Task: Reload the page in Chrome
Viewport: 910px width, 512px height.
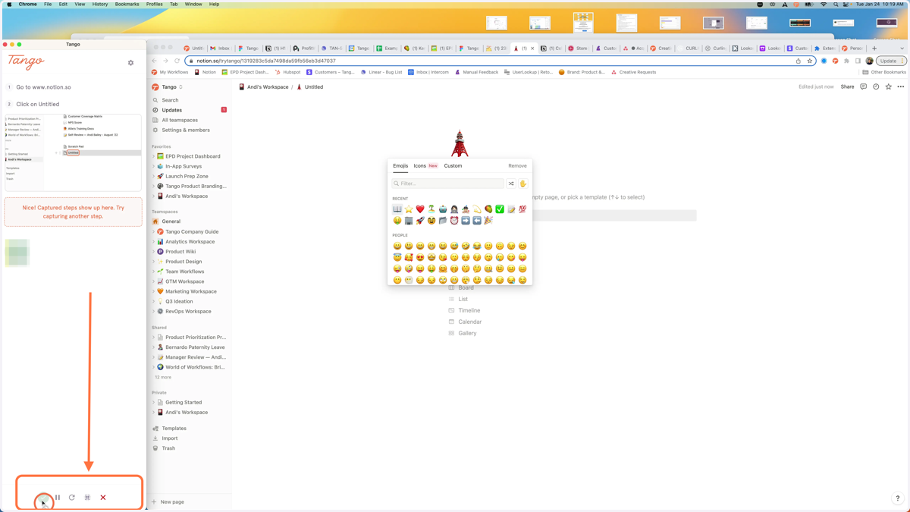Action: coord(177,61)
